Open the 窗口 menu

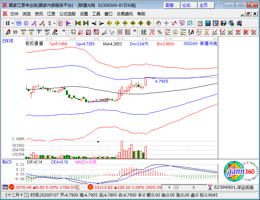(109, 14)
